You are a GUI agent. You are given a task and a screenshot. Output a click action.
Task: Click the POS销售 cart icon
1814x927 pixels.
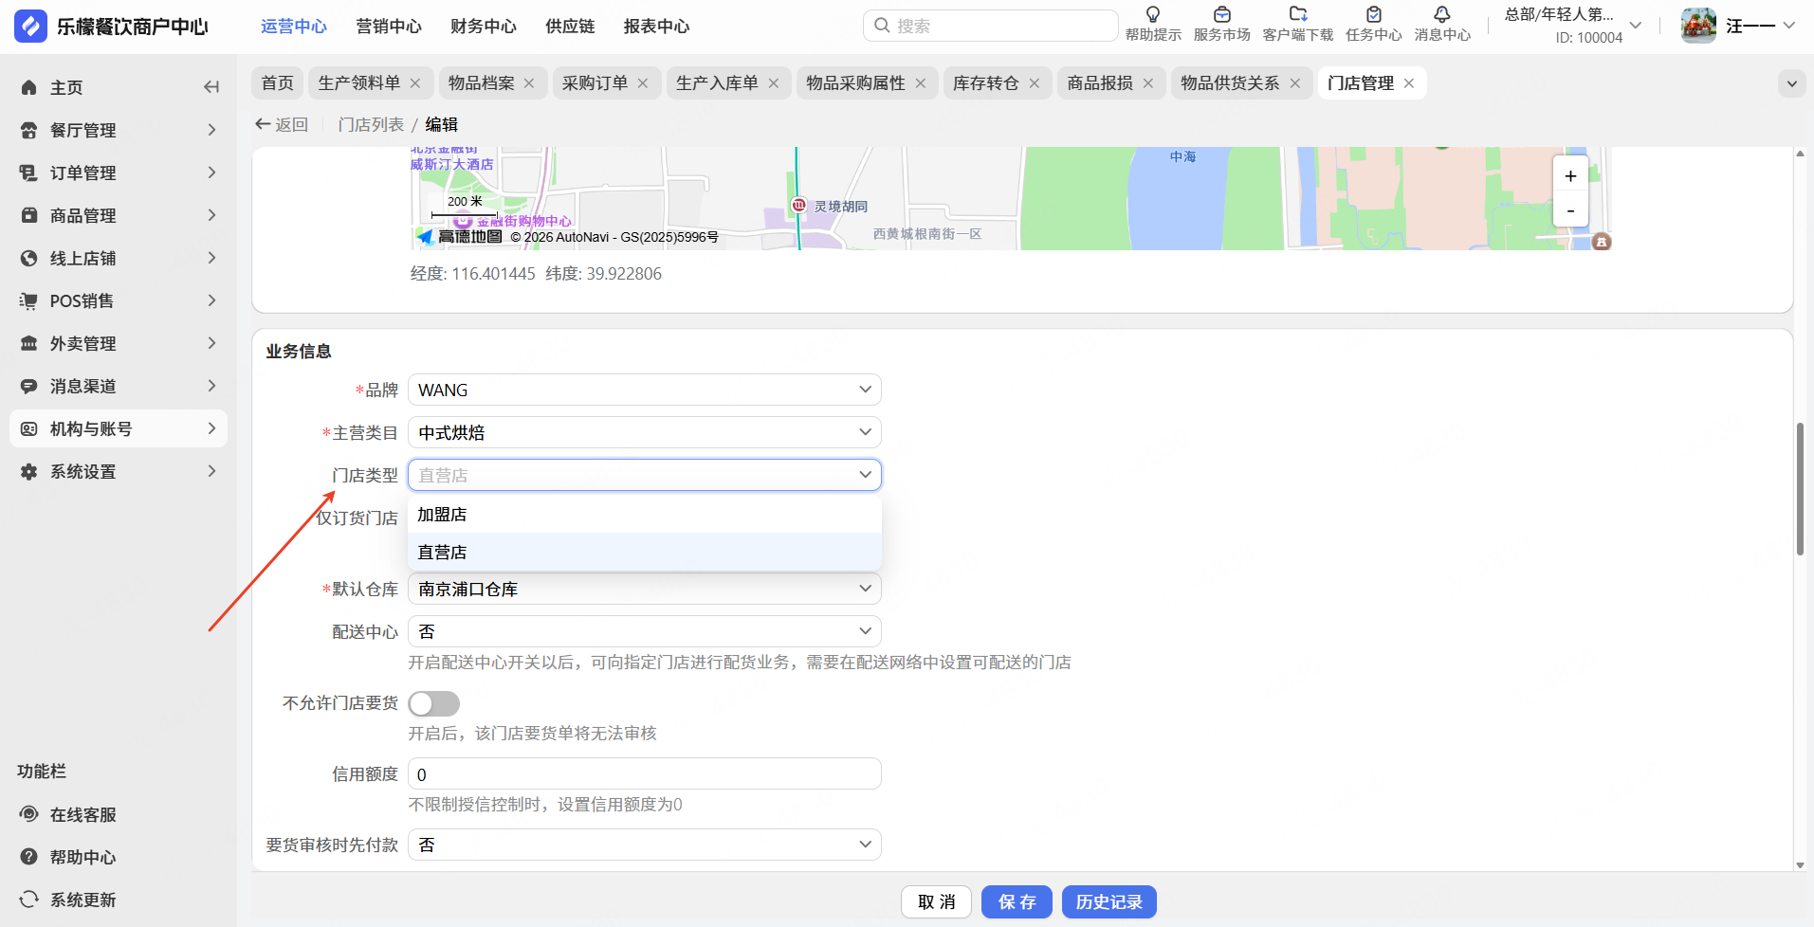(x=29, y=300)
